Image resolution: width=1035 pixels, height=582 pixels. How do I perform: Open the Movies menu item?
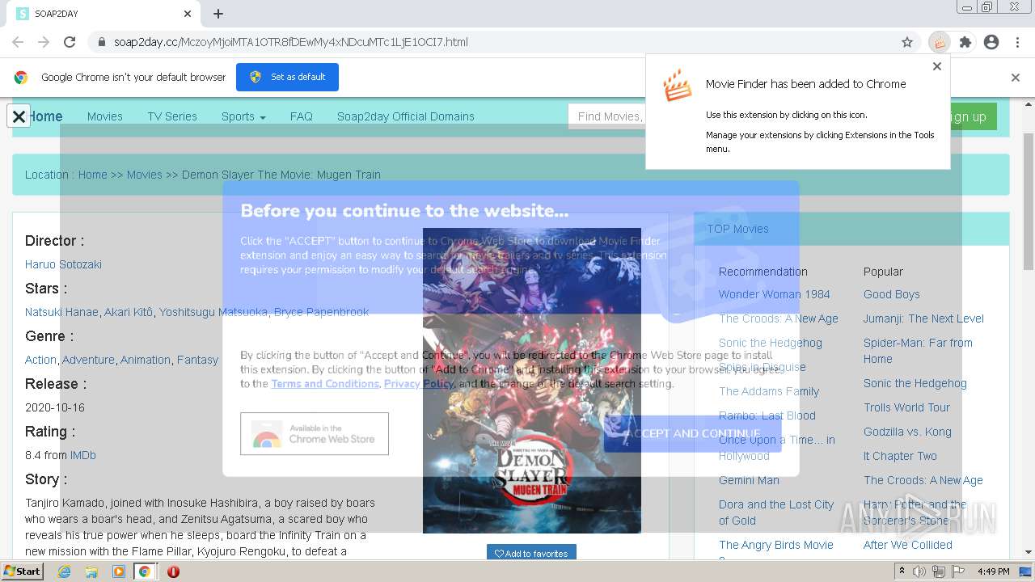coord(105,116)
